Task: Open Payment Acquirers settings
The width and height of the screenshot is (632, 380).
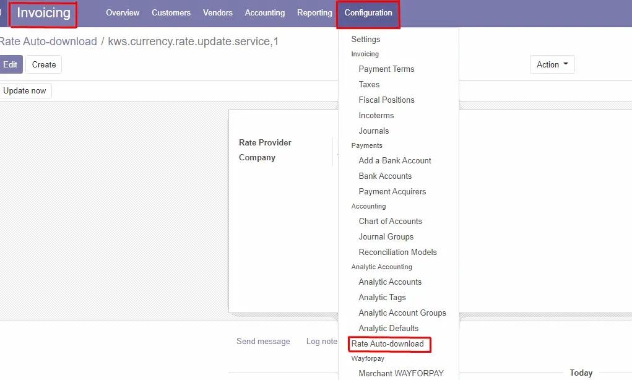Action: click(x=392, y=191)
